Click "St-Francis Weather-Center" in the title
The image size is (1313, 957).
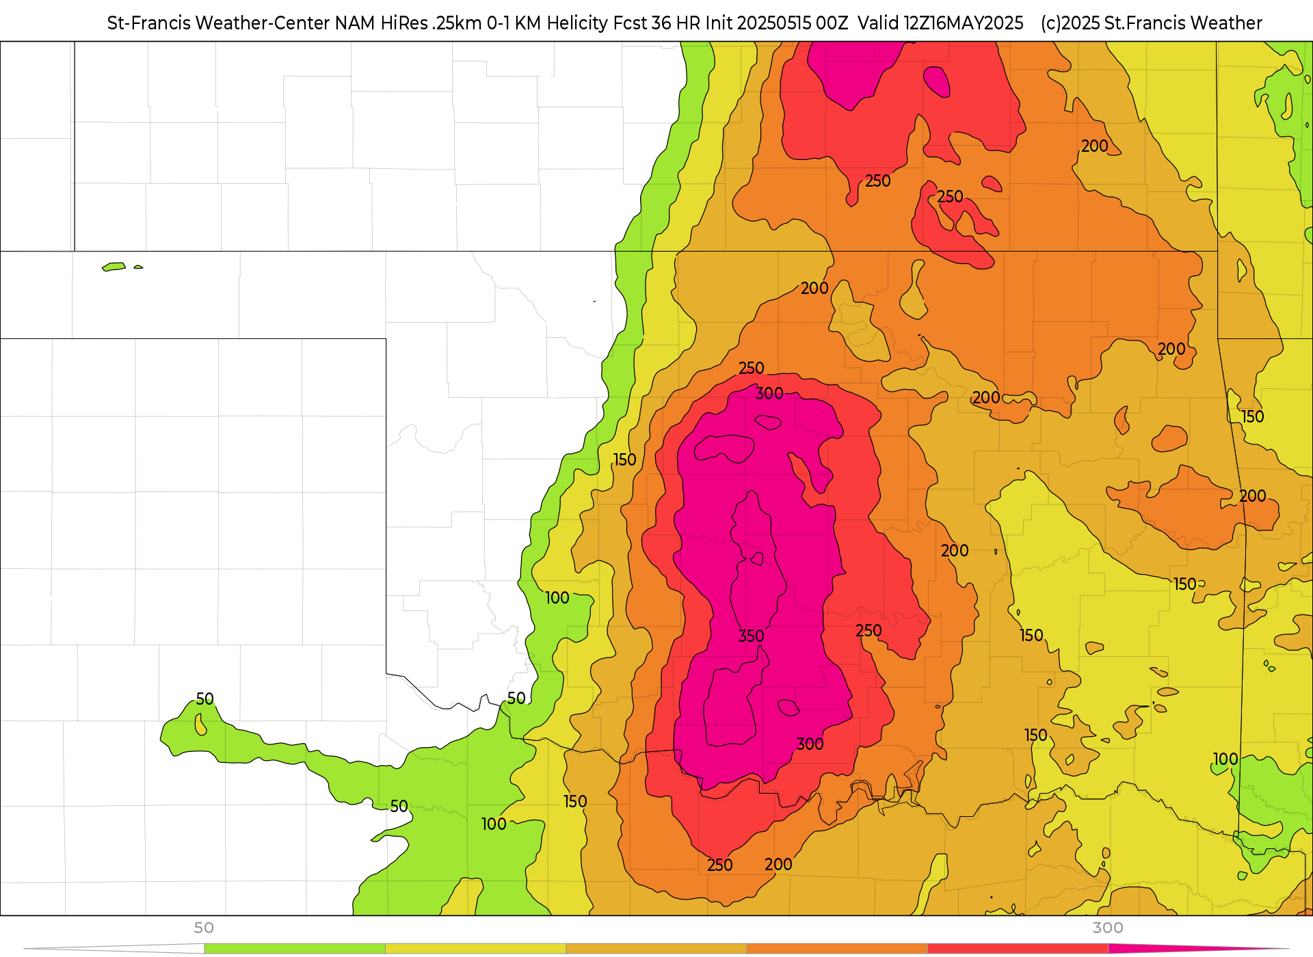pyautogui.click(x=219, y=23)
